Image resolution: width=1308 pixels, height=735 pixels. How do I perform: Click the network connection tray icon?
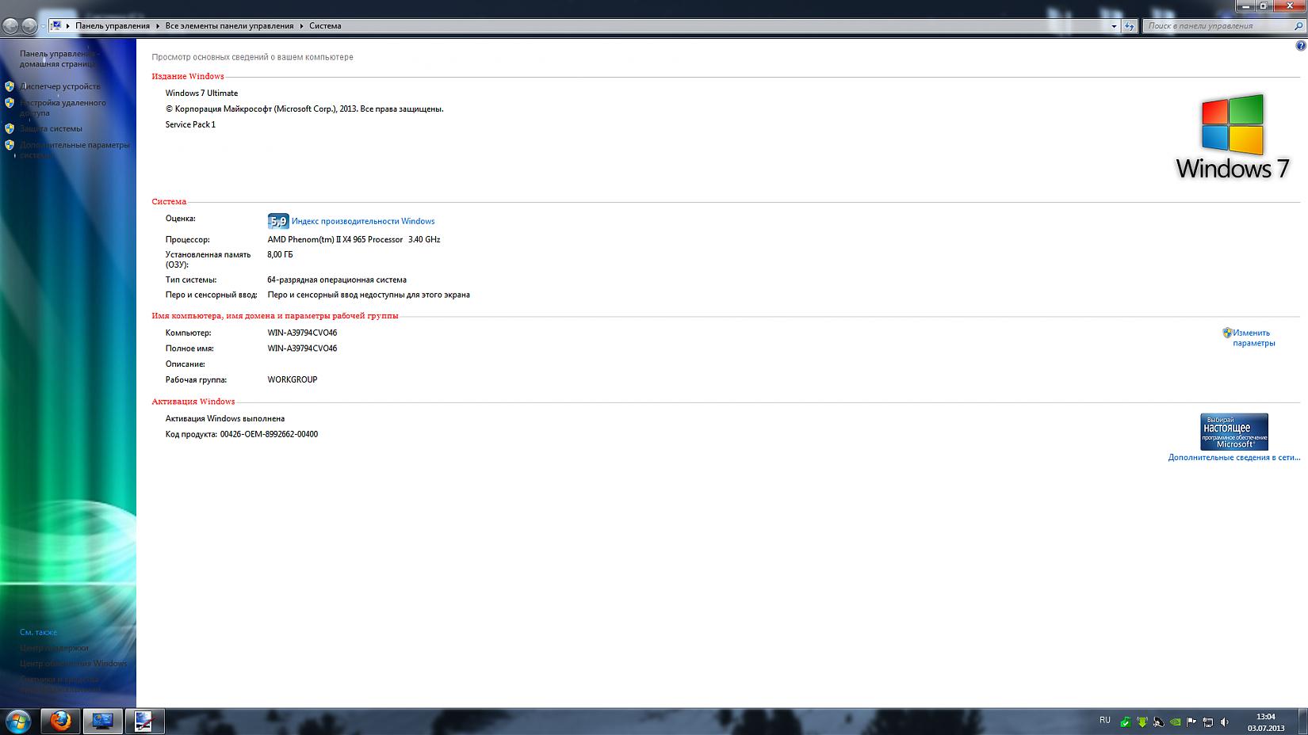[x=1208, y=722]
